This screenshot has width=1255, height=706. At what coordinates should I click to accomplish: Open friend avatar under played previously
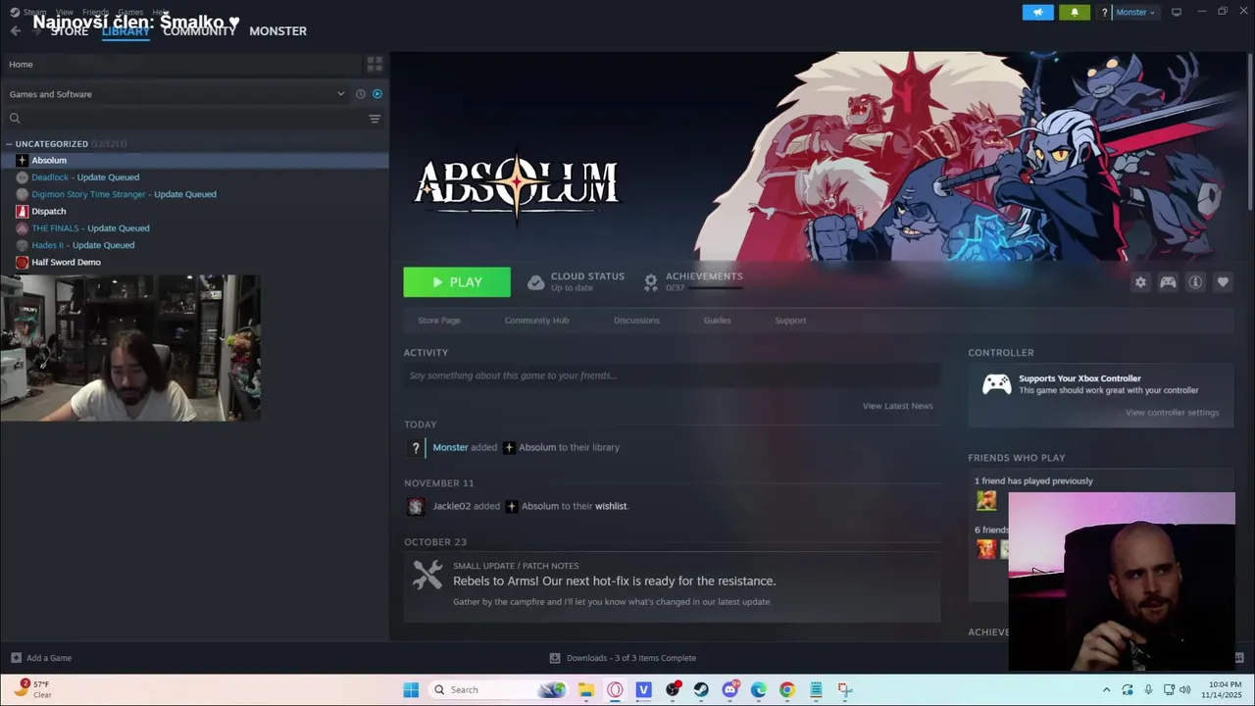tap(986, 501)
